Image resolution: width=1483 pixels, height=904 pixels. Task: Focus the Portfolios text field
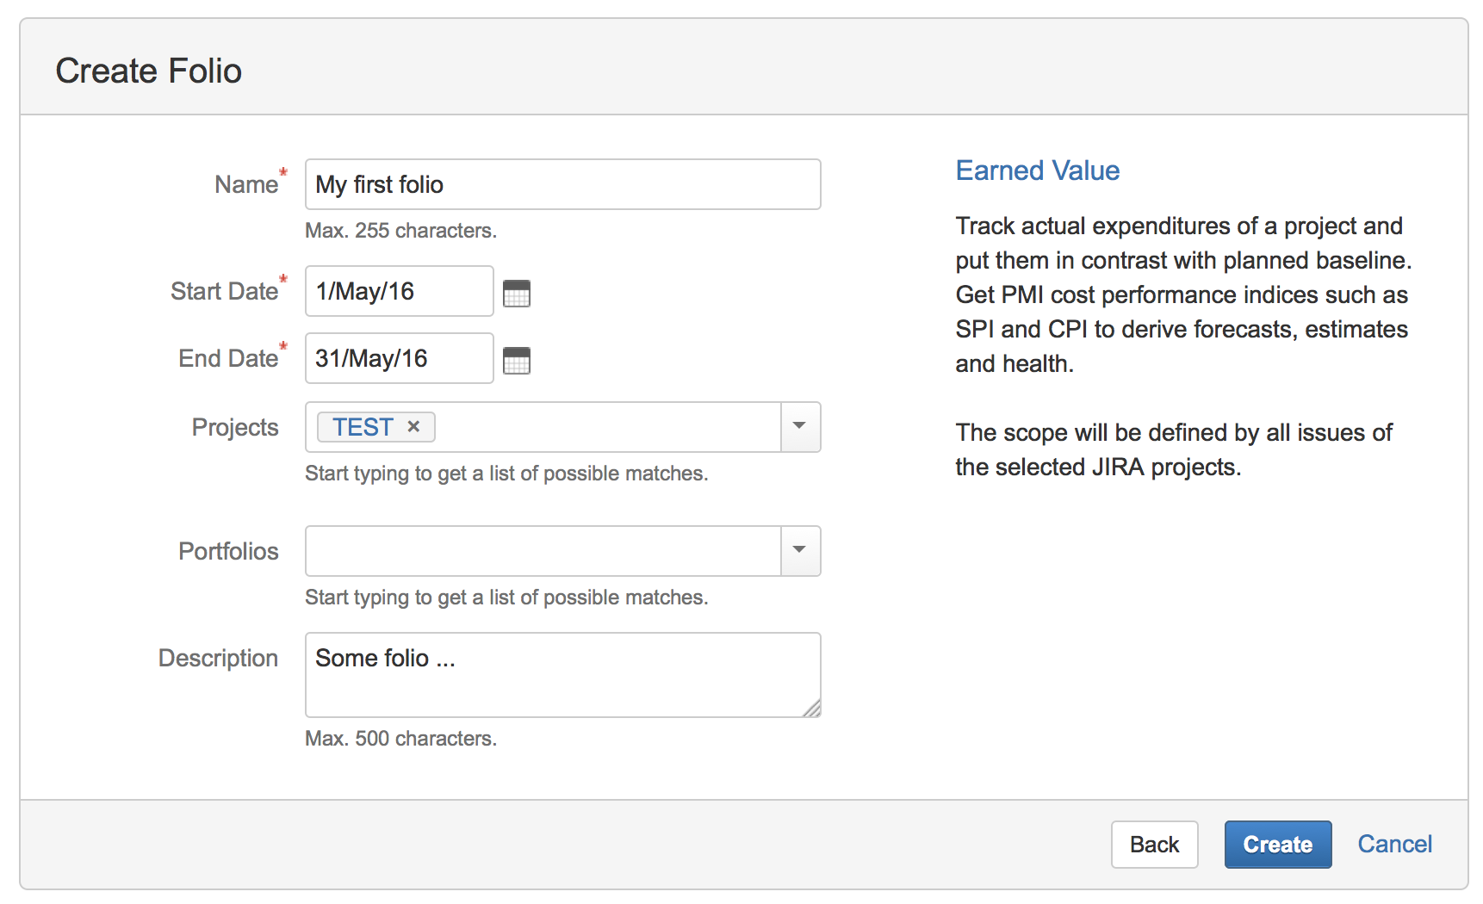[x=543, y=551]
